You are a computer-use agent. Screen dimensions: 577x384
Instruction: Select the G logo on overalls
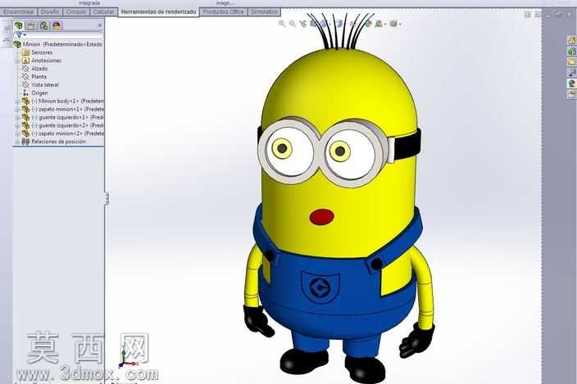(x=320, y=287)
